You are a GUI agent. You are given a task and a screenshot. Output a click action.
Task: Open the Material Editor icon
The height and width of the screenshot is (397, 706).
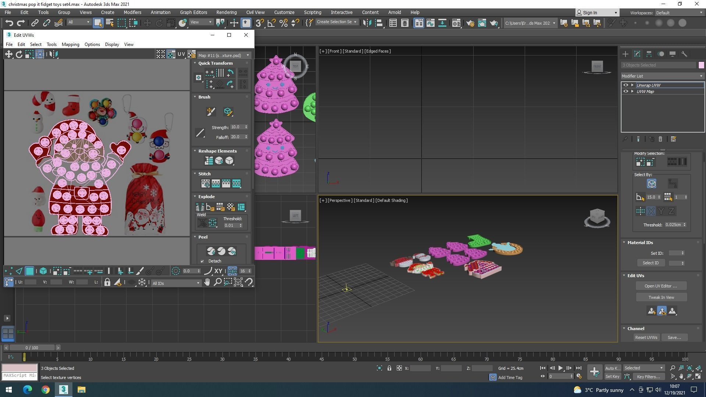tap(456, 23)
